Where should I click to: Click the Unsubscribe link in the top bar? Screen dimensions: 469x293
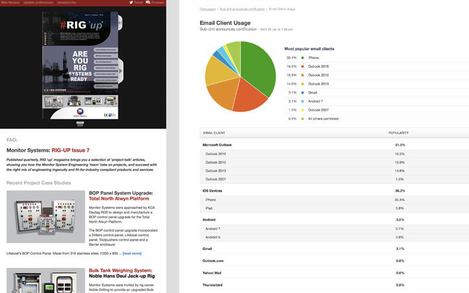[x=67, y=3]
